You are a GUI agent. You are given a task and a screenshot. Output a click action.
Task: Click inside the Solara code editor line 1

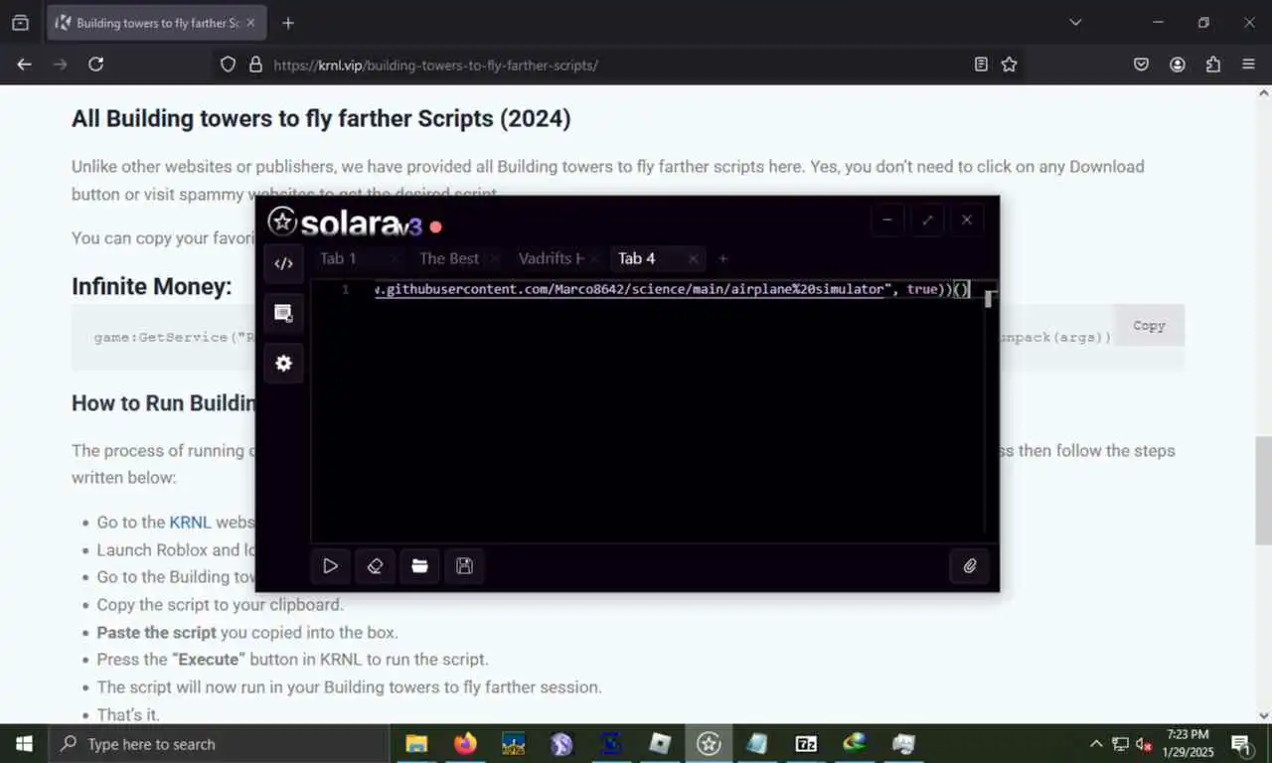tap(671, 289)
